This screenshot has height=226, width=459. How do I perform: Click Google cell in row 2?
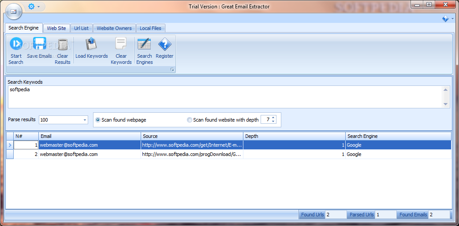click(x=399, y=154)
